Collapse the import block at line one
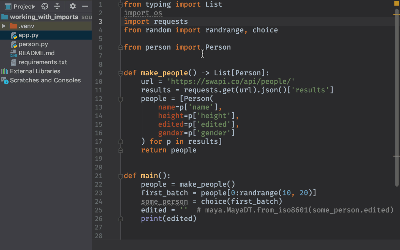The width and height of the screenshot is (400, 250). [120, 4]
